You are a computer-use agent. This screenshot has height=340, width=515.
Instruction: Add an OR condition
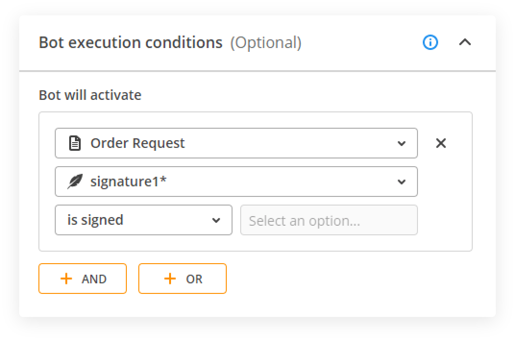pyautogui.click(x=183, y=279)
